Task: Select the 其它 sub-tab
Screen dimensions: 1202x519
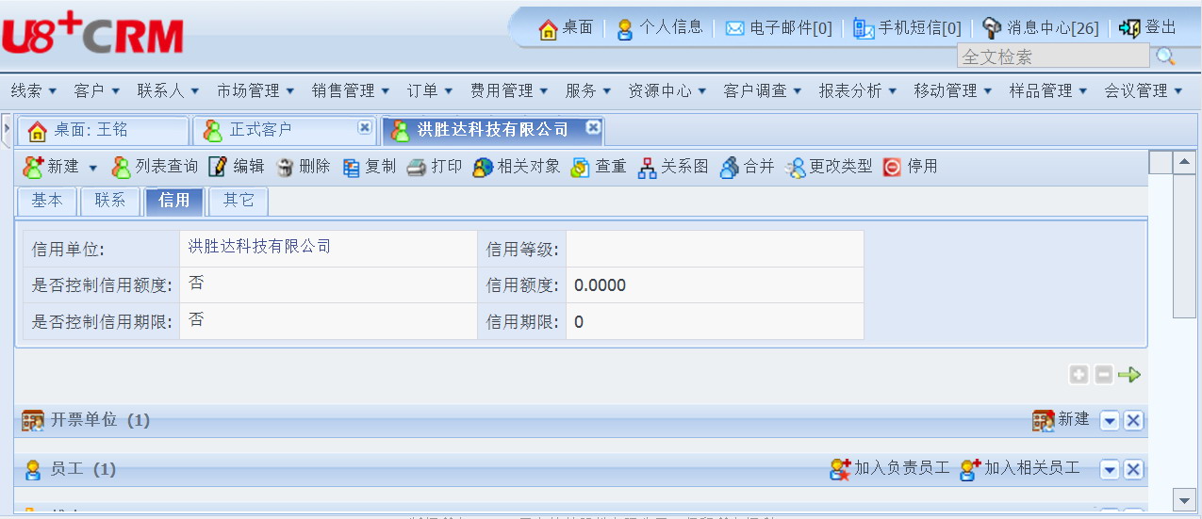Action: tap(239, 201)
